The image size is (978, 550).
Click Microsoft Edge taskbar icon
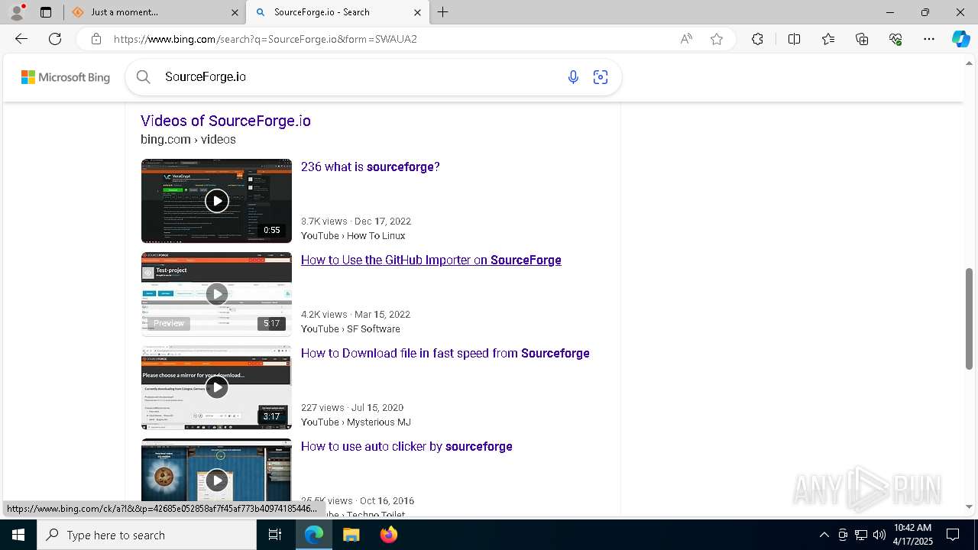tap(314, 535)
